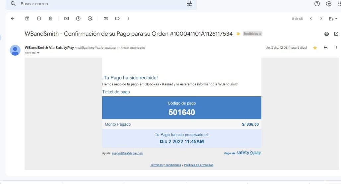Toggle the importance marker beside subject
The image size is (341, 184).
[238, 34]
